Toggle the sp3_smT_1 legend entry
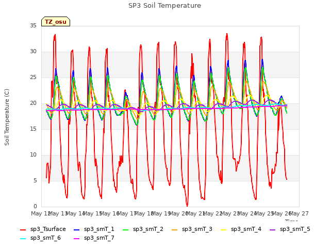 tap(94, 229)
